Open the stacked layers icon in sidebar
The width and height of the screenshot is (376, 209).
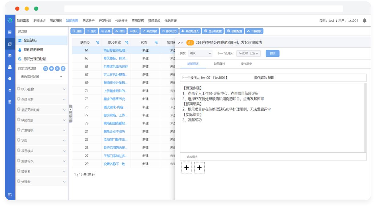10,56
